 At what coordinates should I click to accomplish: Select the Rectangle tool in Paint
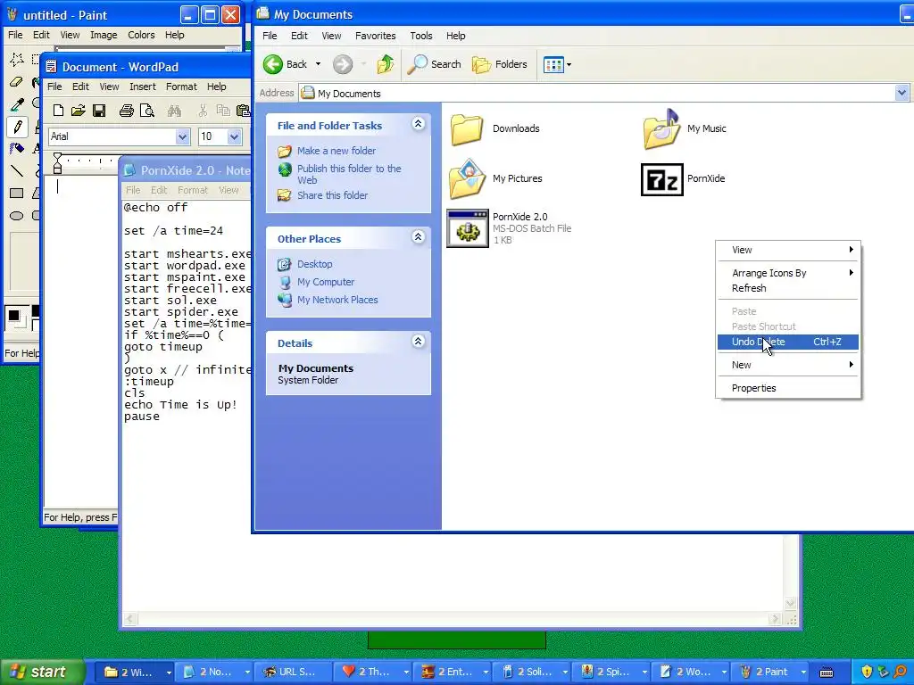coord(17,193)
